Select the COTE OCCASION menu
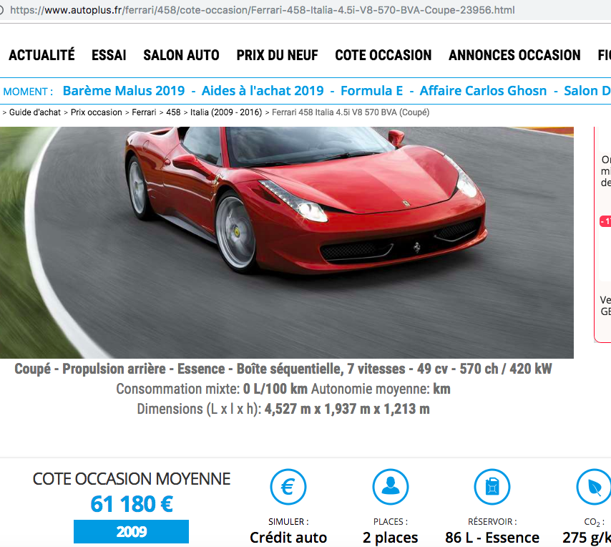This screenshot has height=547, width=611. pos(383,55)
